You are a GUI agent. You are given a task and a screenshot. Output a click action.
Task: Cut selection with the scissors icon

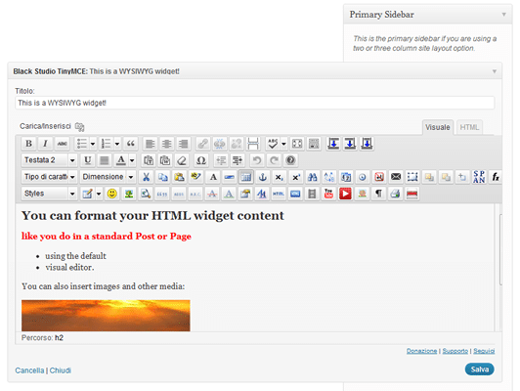click(146, 177)
